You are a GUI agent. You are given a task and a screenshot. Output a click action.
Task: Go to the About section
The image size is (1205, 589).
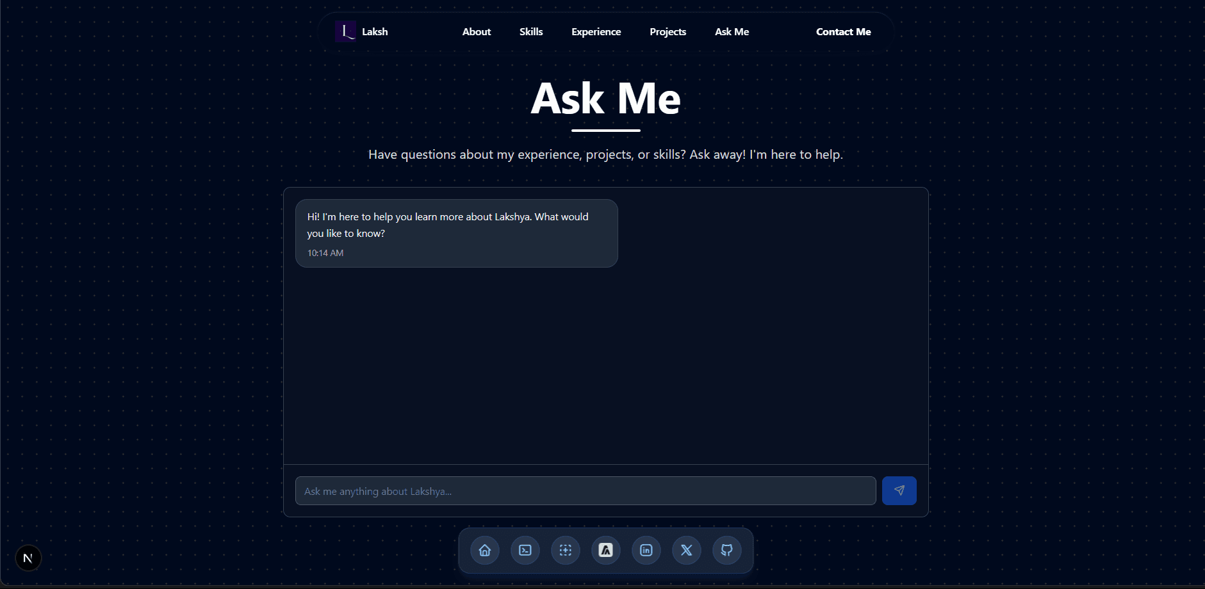pyautogui.click(x=477, y=32)
